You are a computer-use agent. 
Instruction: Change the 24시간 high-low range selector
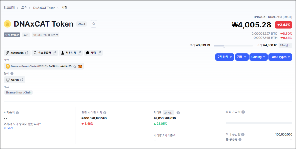[x=285, y=45]
